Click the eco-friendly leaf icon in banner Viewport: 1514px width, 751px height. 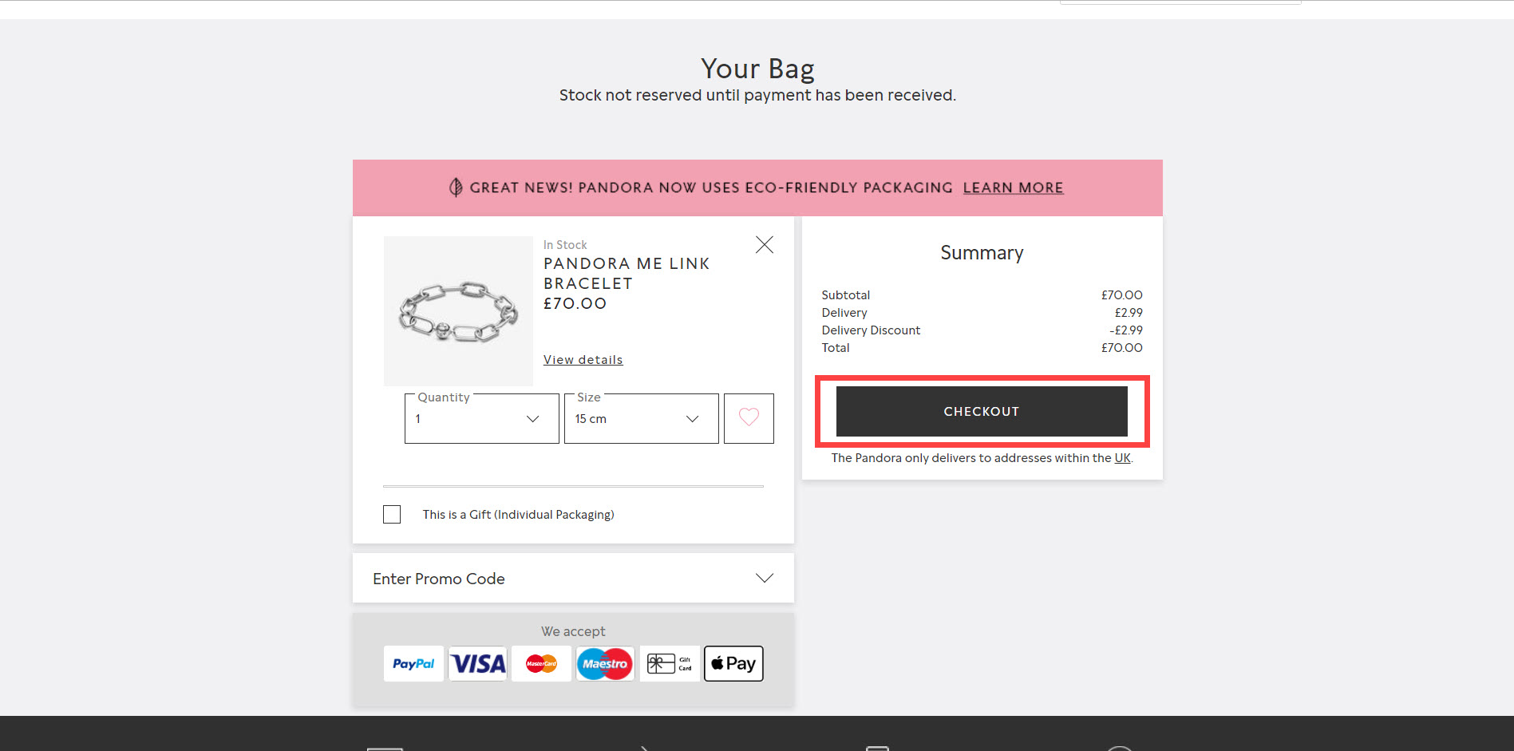(x=456, y=188)
